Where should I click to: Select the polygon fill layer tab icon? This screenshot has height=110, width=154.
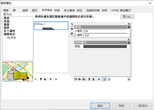[x=72, y=34]
